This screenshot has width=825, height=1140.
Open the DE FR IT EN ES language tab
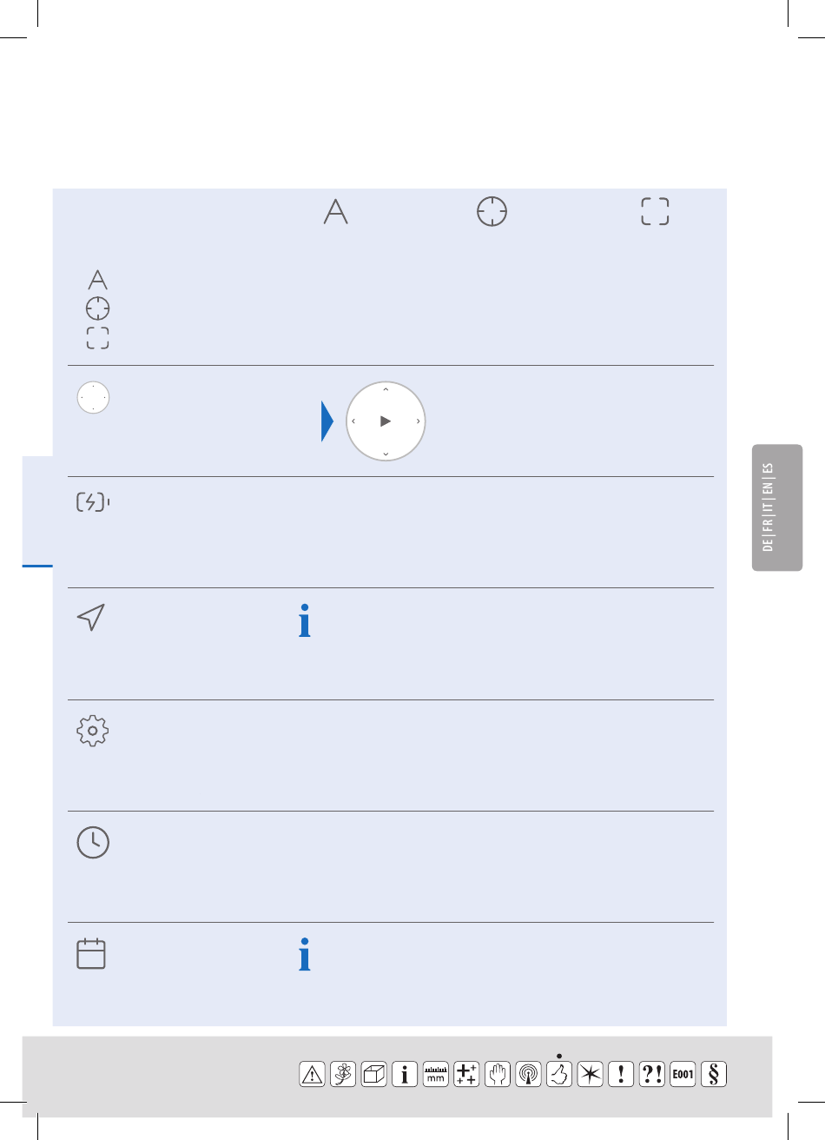pos(777,507)
